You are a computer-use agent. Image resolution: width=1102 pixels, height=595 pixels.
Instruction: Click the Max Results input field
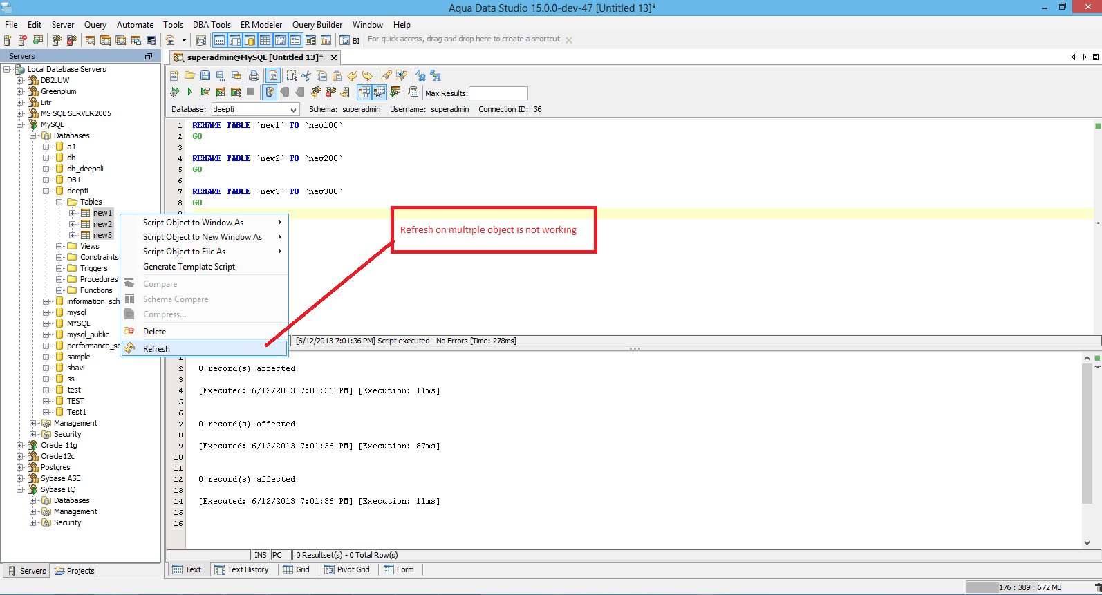[498, 93]
